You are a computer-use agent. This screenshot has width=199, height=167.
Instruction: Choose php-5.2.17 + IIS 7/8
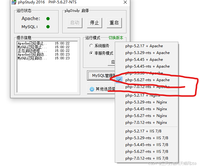(147, 131)
